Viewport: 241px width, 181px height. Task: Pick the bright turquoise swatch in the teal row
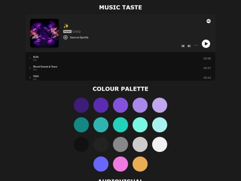pos(120,125)
